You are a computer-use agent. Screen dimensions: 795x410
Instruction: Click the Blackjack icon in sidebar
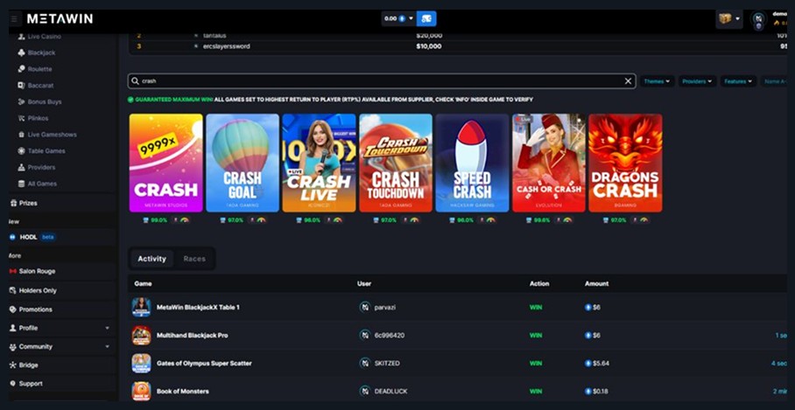coord(20,52)
